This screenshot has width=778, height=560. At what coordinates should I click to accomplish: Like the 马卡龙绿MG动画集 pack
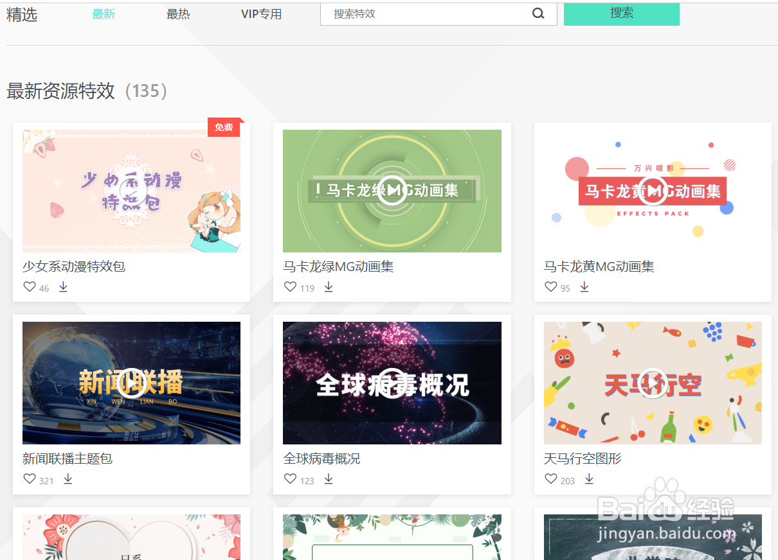(290, 287)
